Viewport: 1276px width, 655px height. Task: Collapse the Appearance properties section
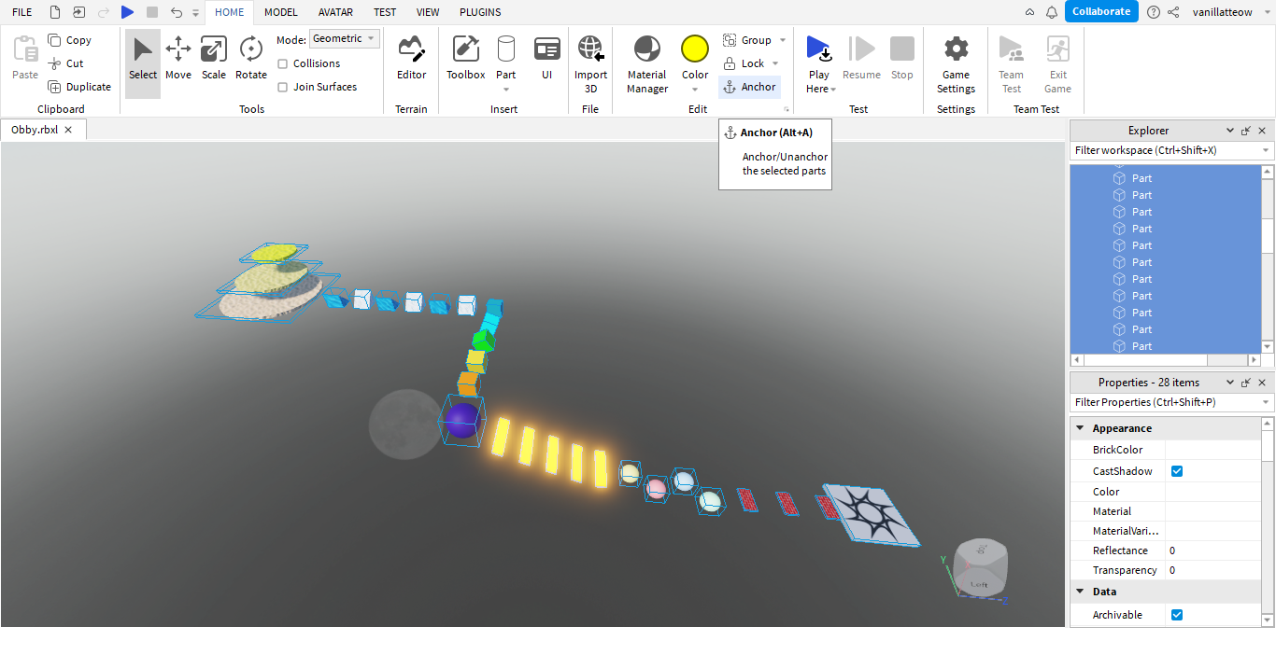click(1081, 428)
